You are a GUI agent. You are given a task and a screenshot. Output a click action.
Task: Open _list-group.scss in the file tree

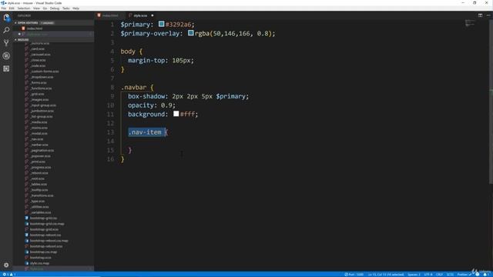(42, 116)
